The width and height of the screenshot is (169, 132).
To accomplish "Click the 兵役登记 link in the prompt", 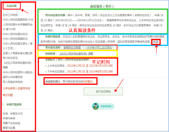I will 88,82.
